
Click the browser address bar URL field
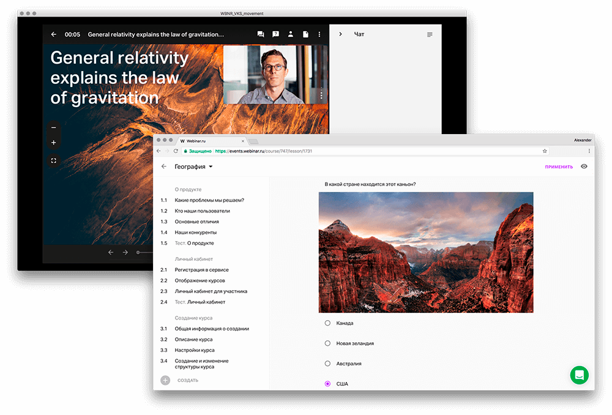[x=367, y=151]
